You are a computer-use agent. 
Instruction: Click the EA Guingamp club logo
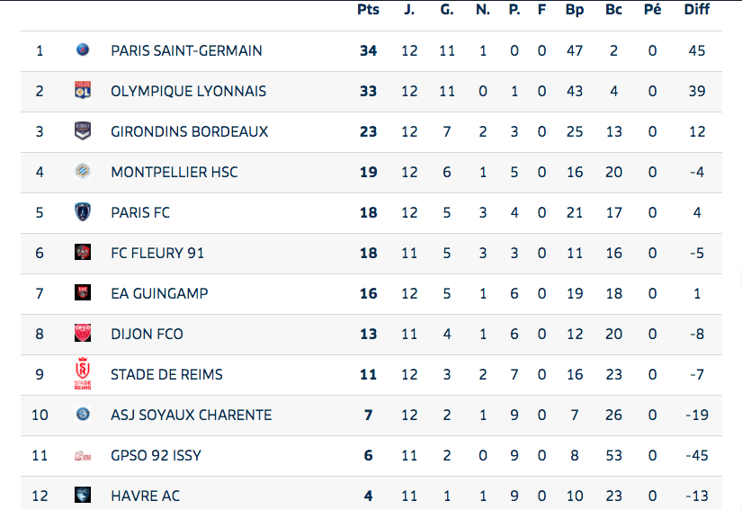pos(83,293)
